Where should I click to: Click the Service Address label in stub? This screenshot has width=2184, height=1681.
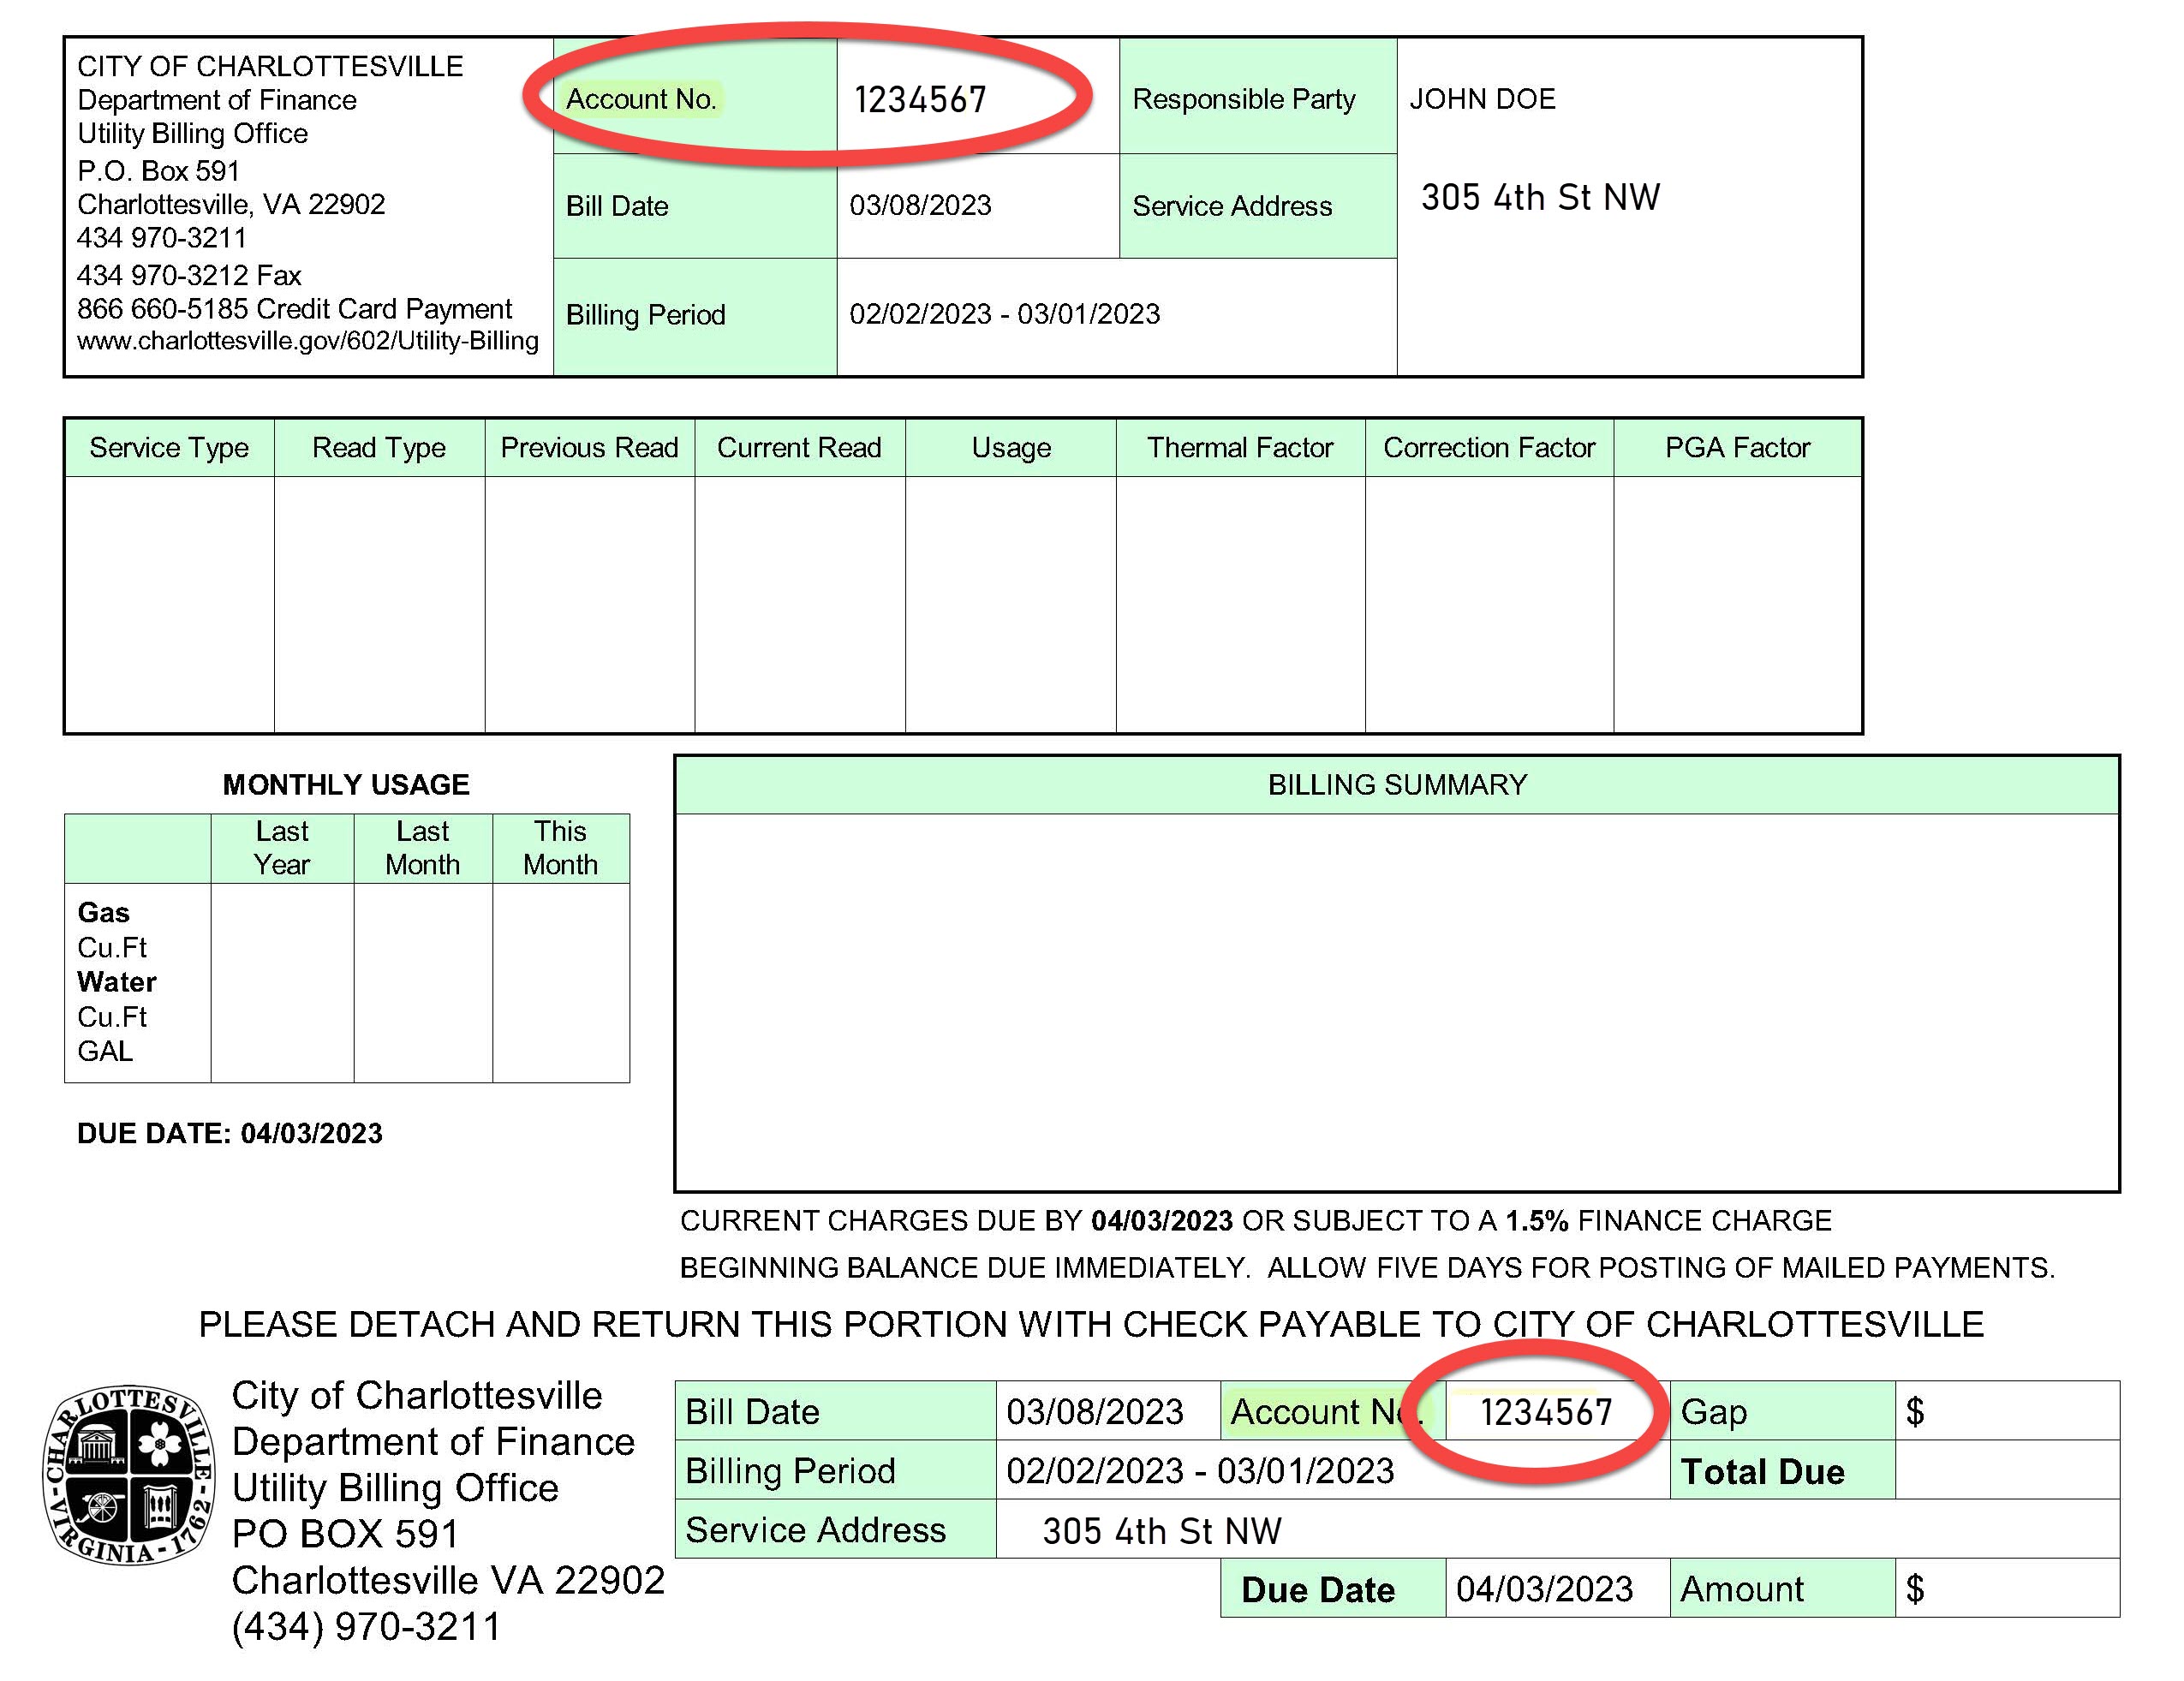(815, 1530)
